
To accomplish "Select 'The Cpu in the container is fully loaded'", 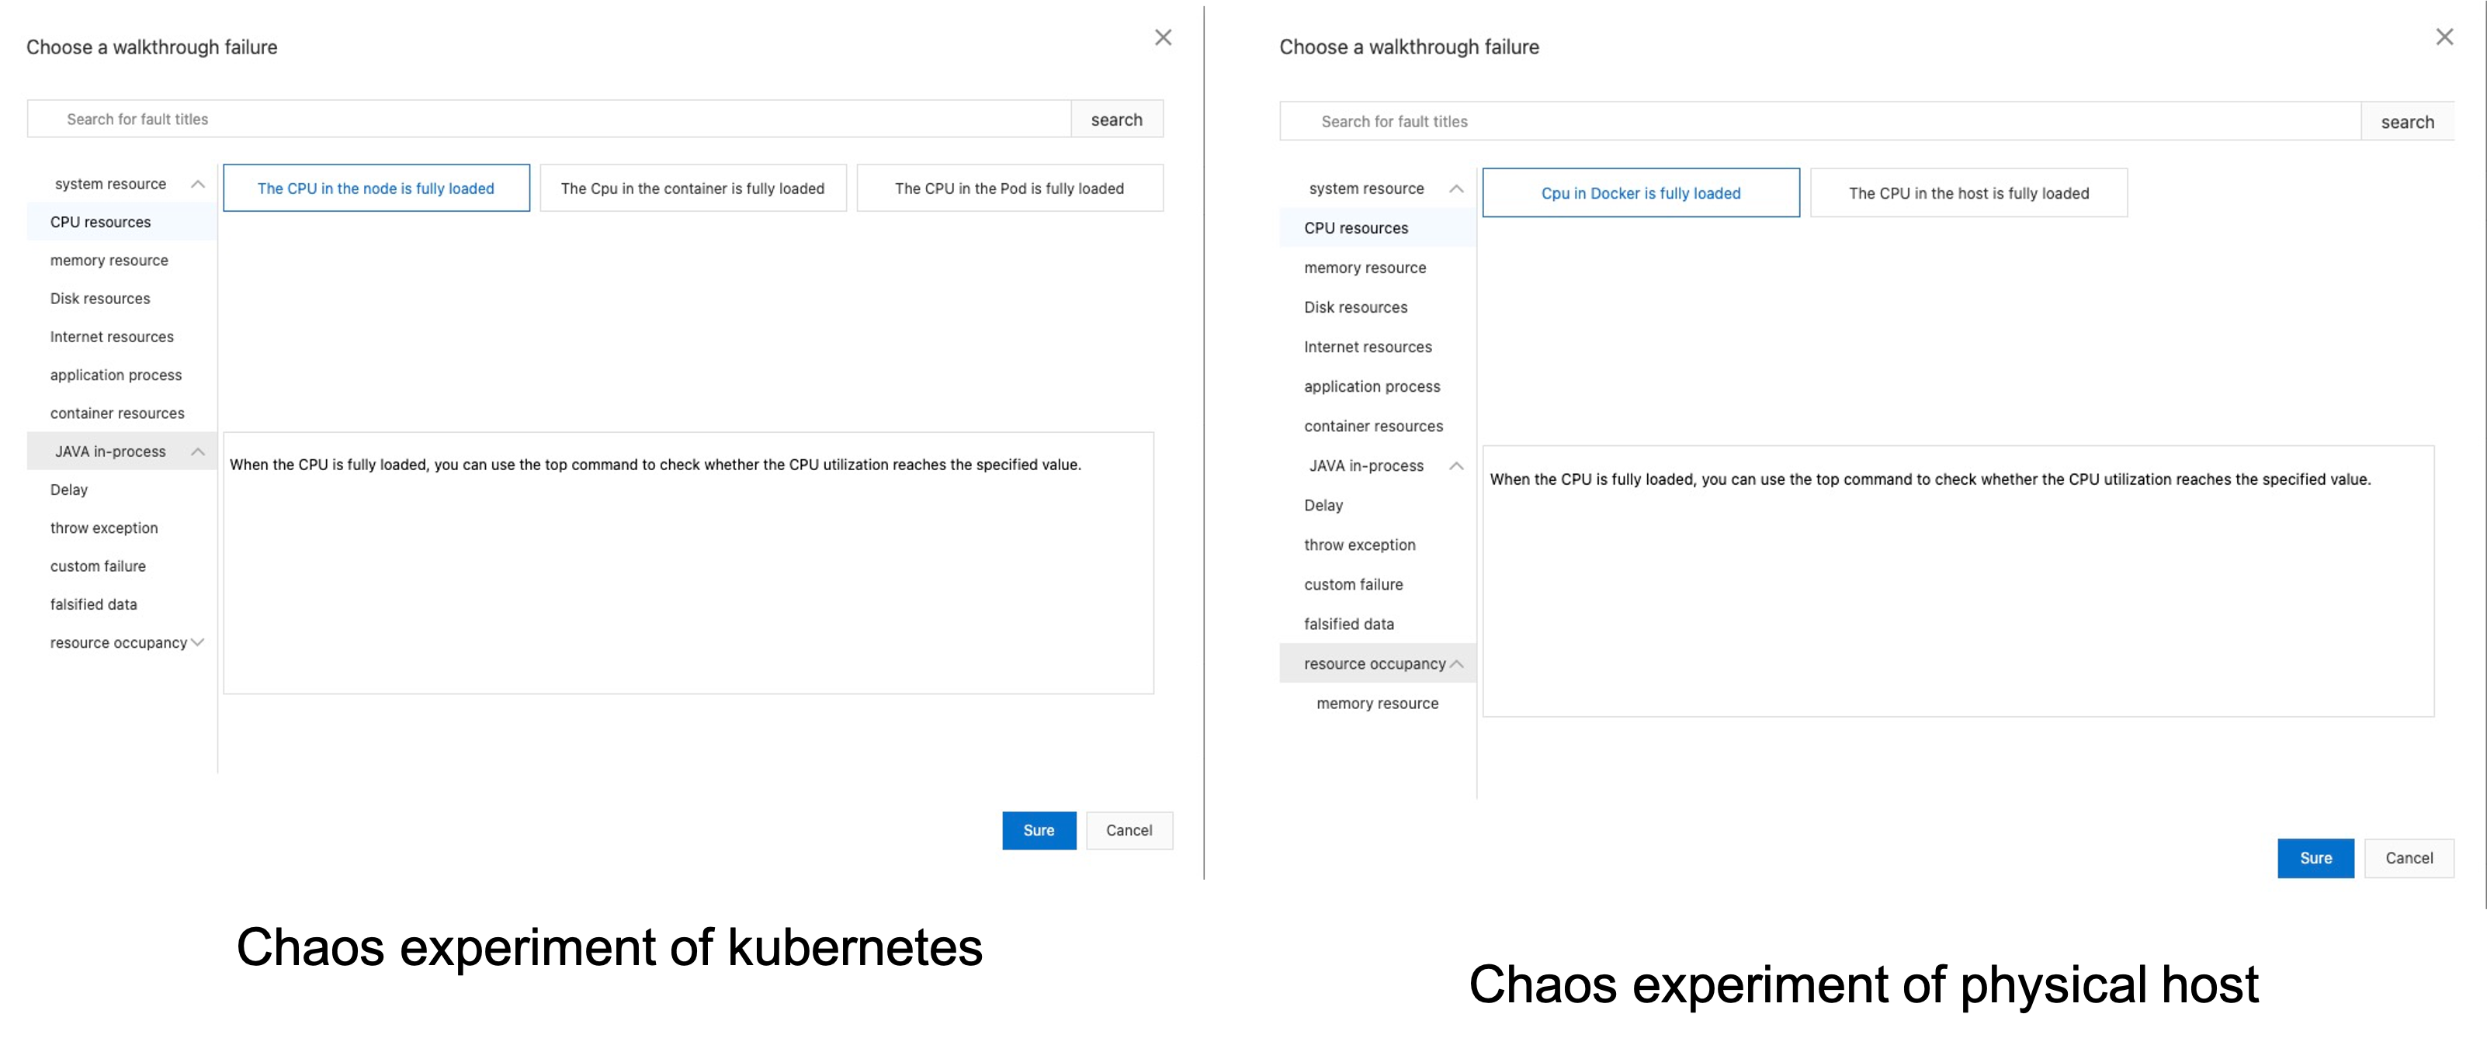I will [692, 189].
